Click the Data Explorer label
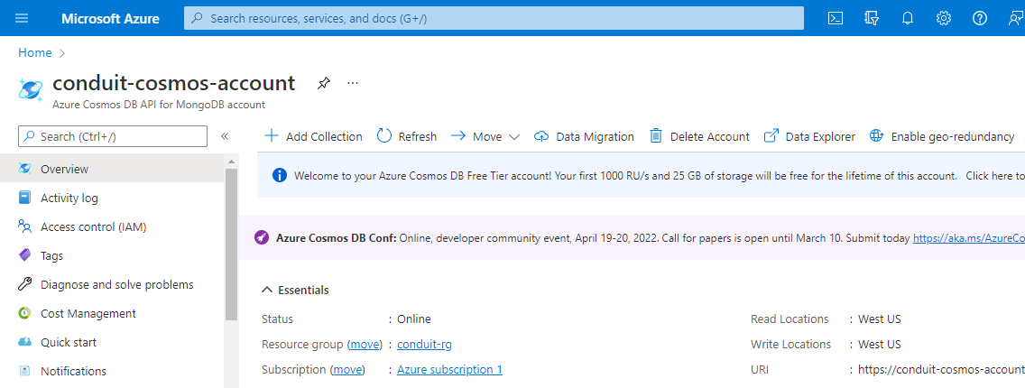 (820, 136)
